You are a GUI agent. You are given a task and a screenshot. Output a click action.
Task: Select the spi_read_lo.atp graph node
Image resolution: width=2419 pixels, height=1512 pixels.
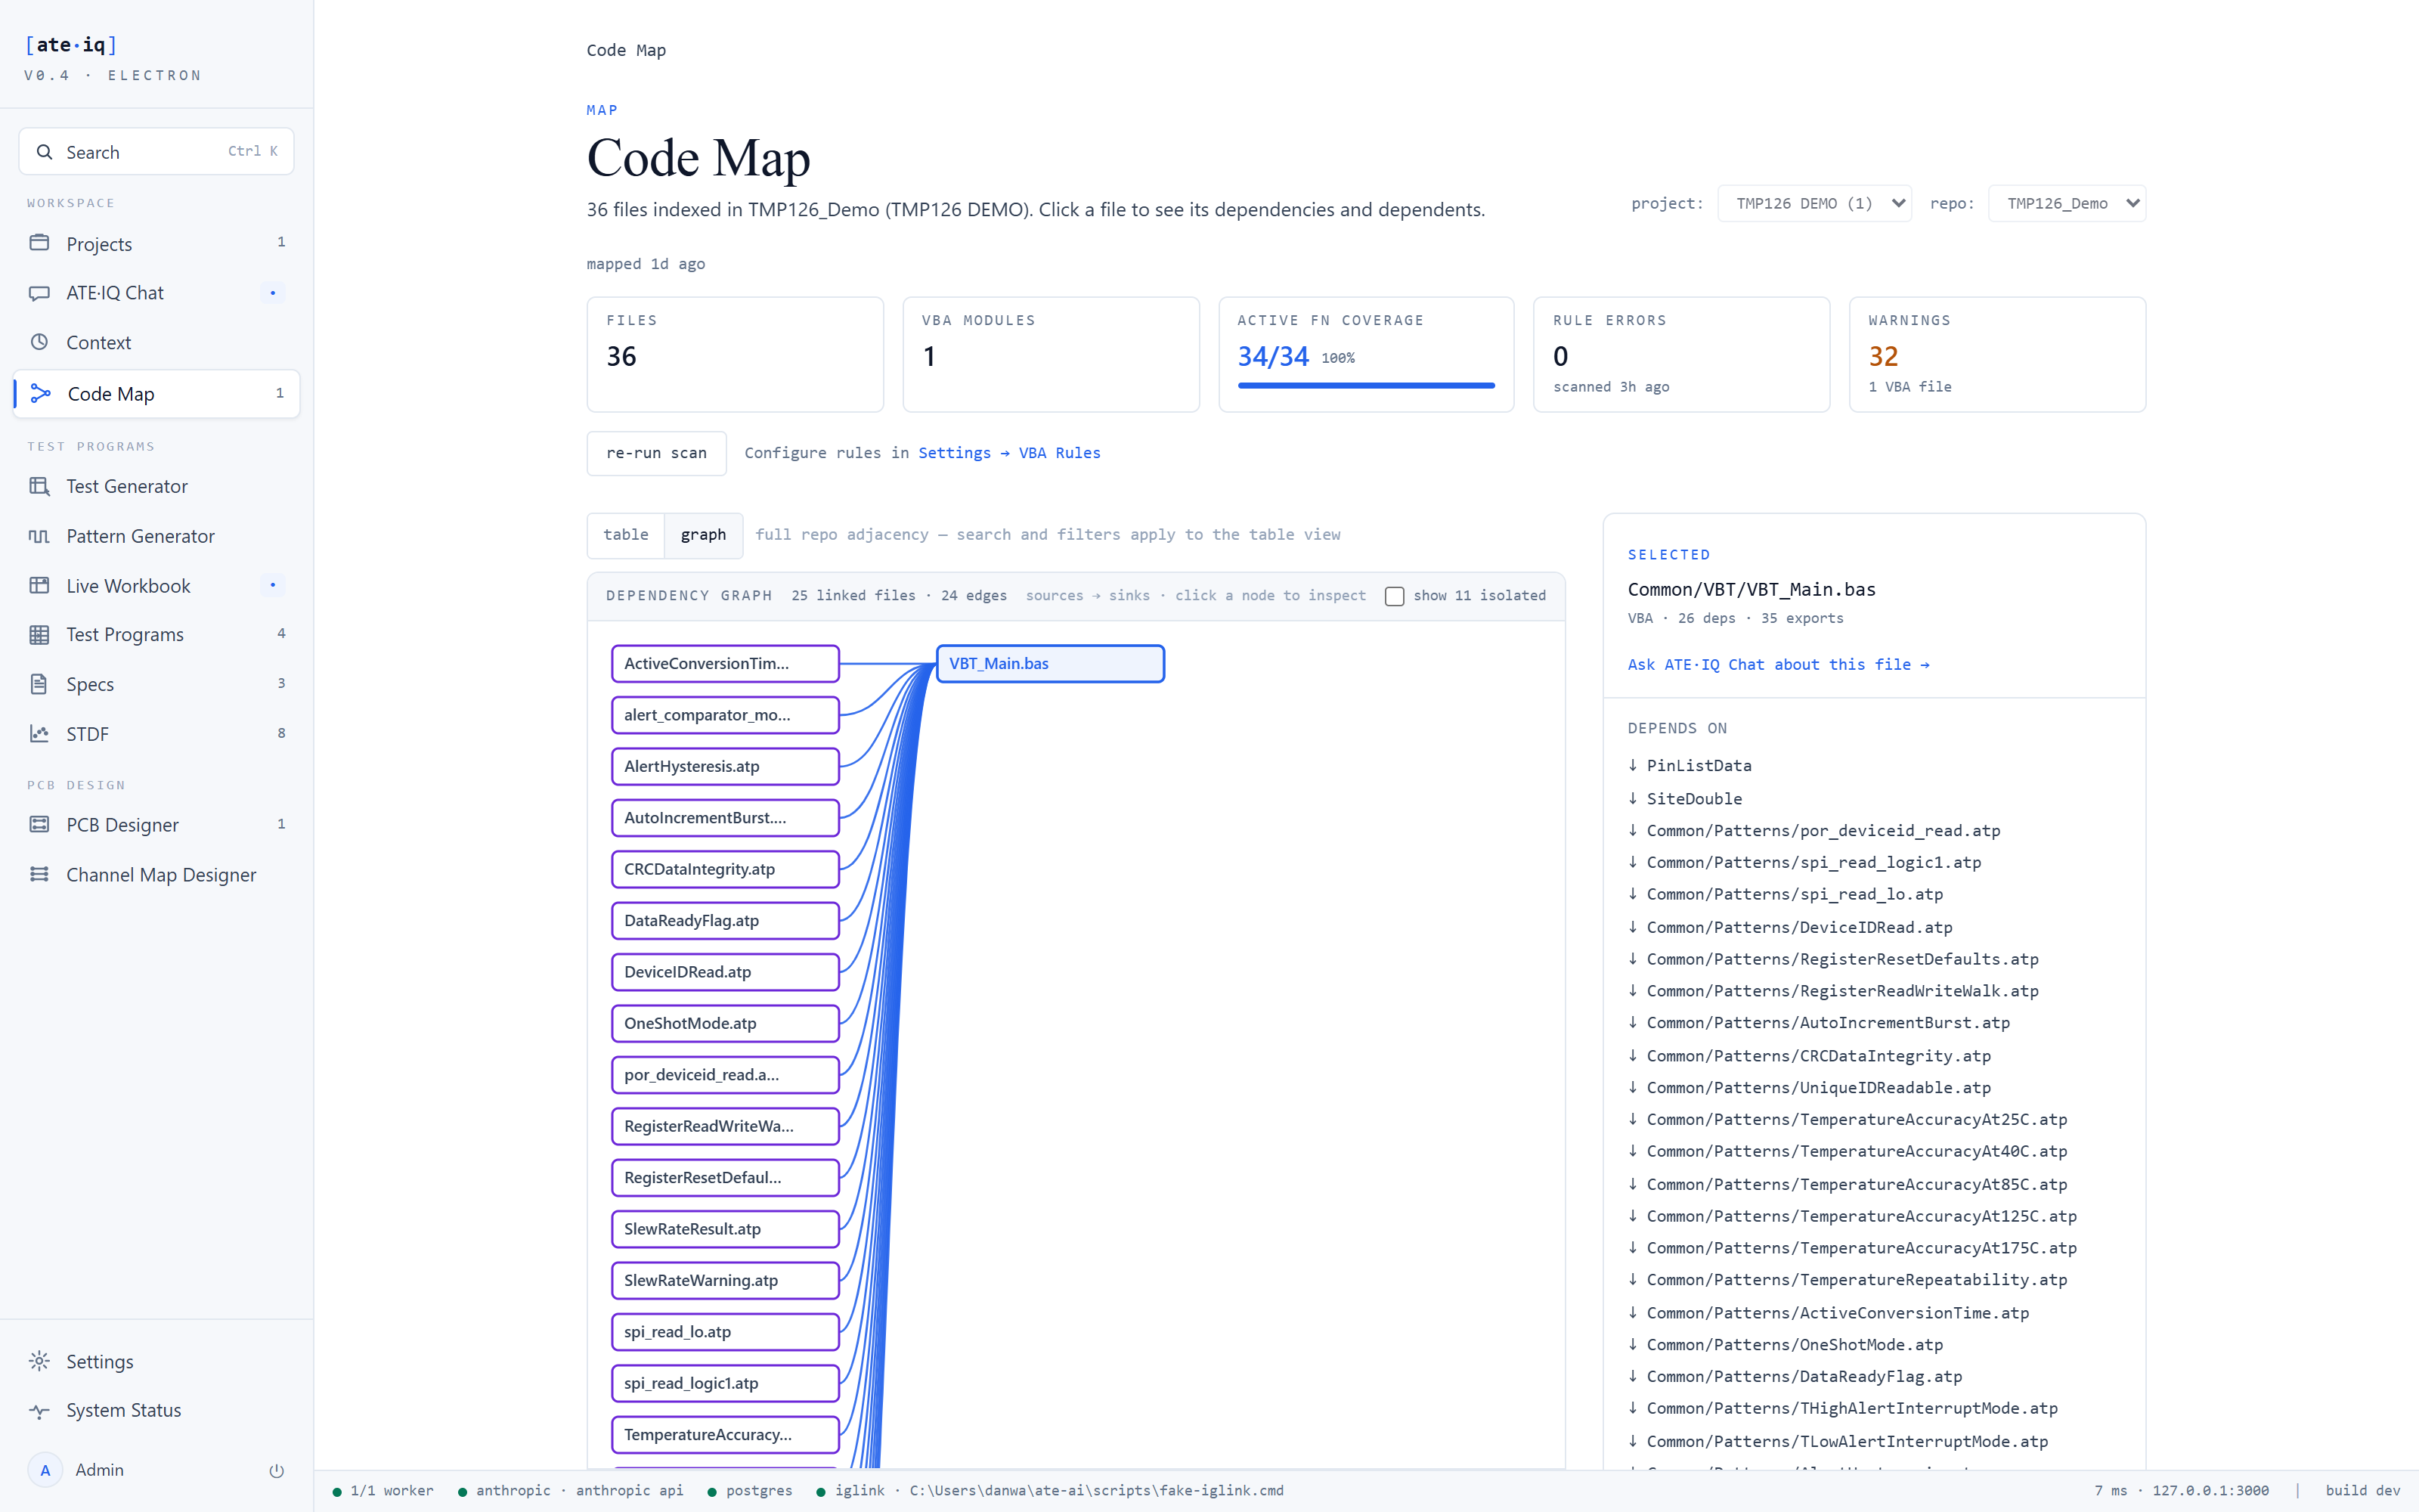click(726, 1332)
